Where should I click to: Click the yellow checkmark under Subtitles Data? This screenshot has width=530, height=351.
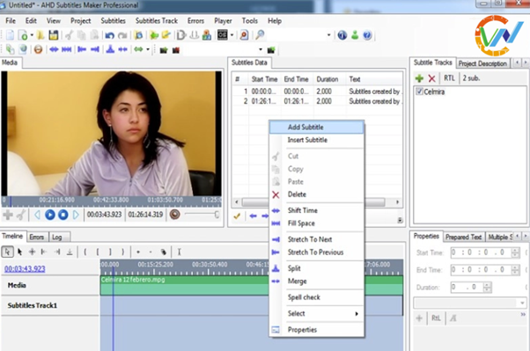[237, 216]
